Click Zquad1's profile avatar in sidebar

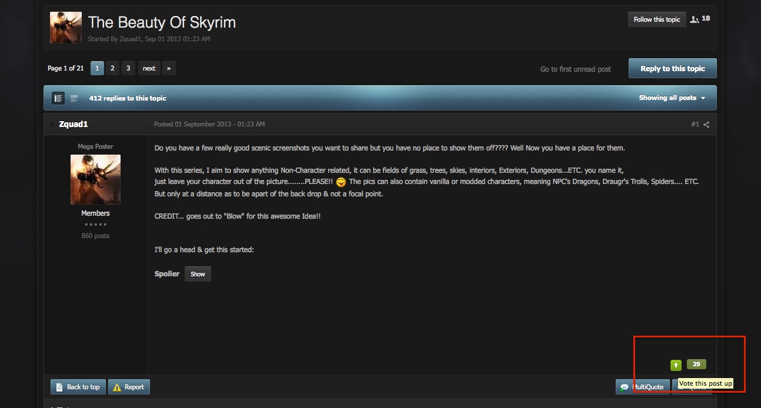(x=95, y=179)
